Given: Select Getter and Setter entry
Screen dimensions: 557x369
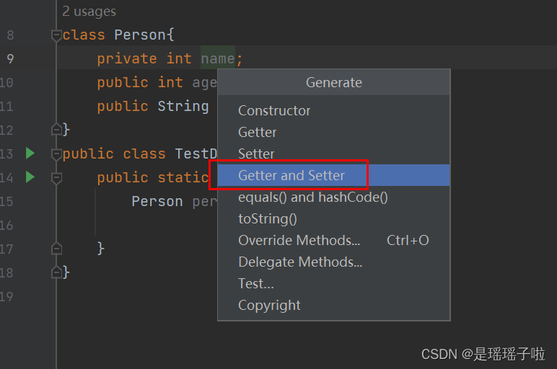Looking at the screenshot, I should click(291, 175).
